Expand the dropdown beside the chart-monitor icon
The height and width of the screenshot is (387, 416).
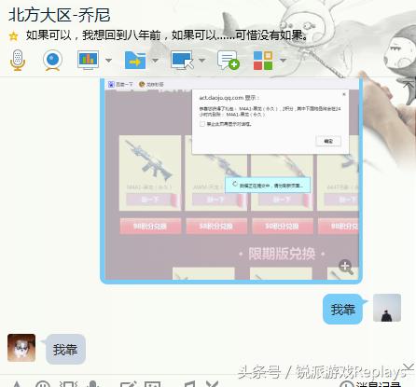(108, 60)
